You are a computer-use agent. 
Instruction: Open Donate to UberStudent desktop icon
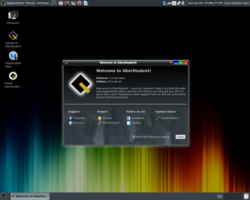click(x=13, y=39)
